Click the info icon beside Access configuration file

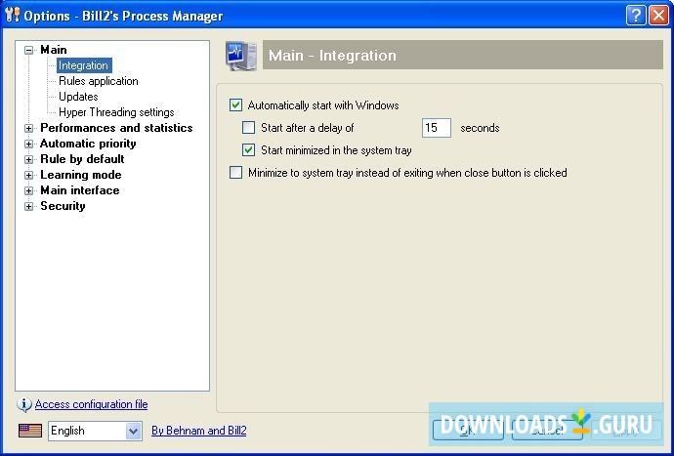24,404
